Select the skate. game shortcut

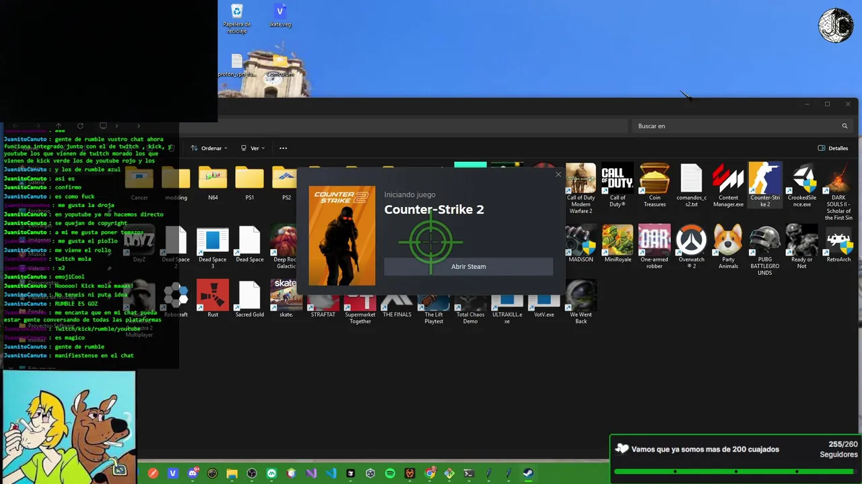point(286,299)
